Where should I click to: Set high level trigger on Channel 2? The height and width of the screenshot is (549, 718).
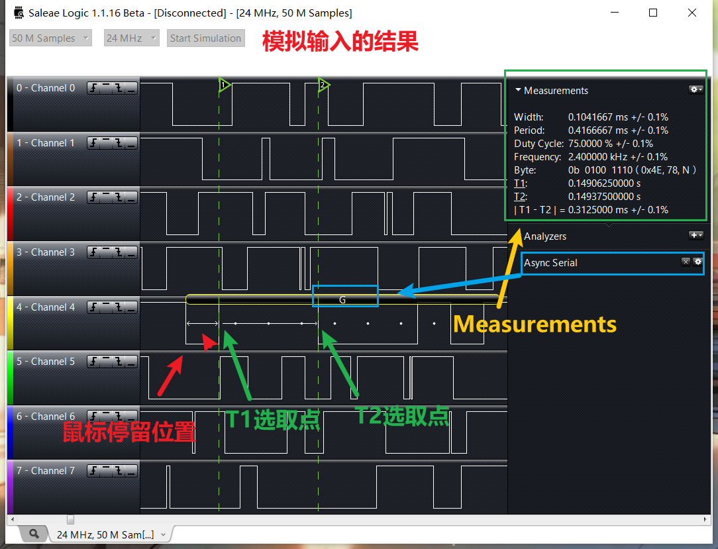[106, 197]
